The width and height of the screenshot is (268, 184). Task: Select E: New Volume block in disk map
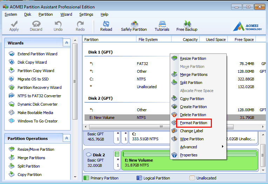pos(189,160)
